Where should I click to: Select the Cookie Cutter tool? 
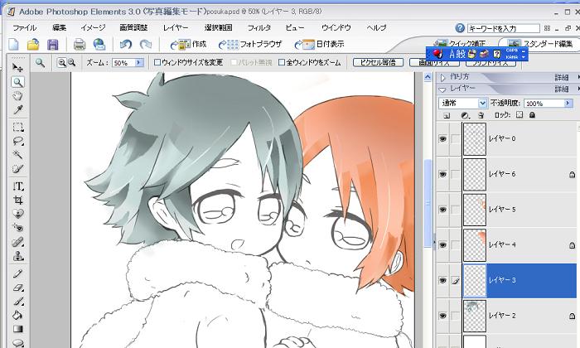17,214
